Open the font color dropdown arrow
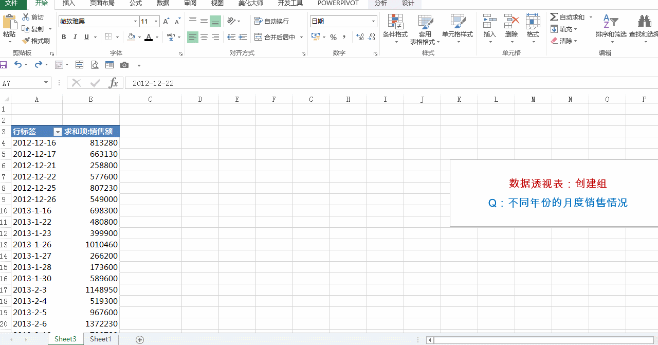This screenshot has height=345, width=658. tap(157, 37)
